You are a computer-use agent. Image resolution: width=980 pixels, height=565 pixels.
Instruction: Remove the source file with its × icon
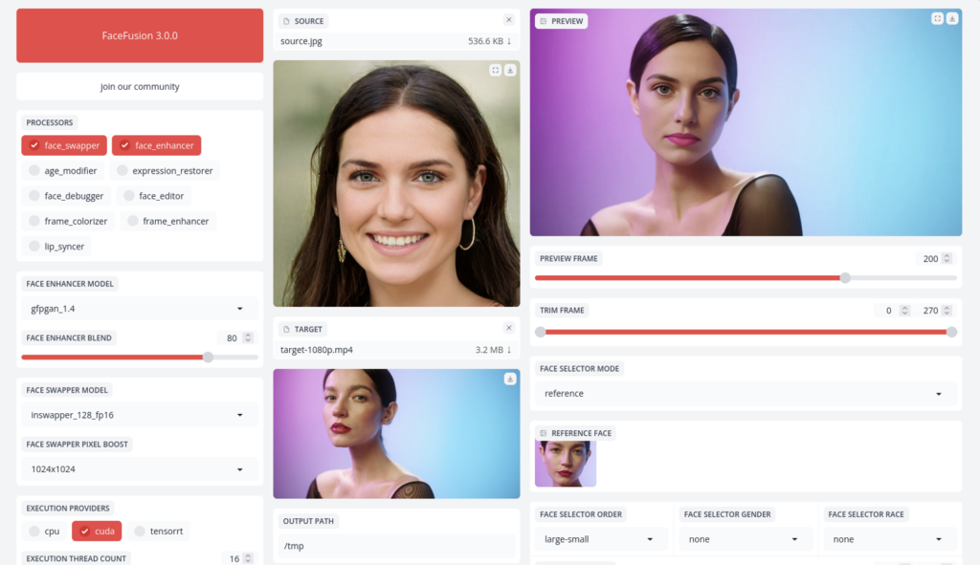[x=509, y=19]
